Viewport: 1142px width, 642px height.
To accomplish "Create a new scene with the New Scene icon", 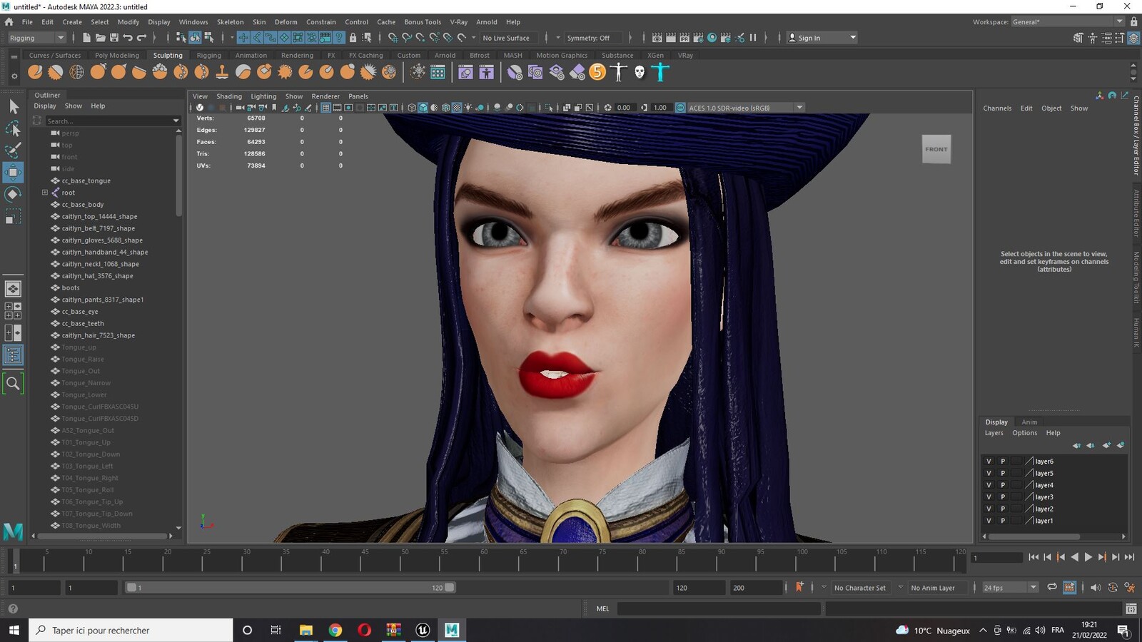I will pos(86,38).
